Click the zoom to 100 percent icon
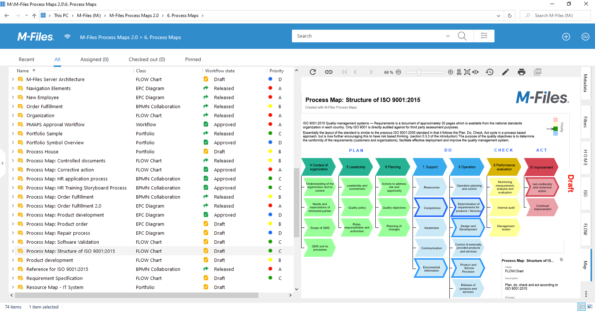Image resolution: width=595 pixels, height=311 pixels. pyautogui.click(x=459, y=72)
